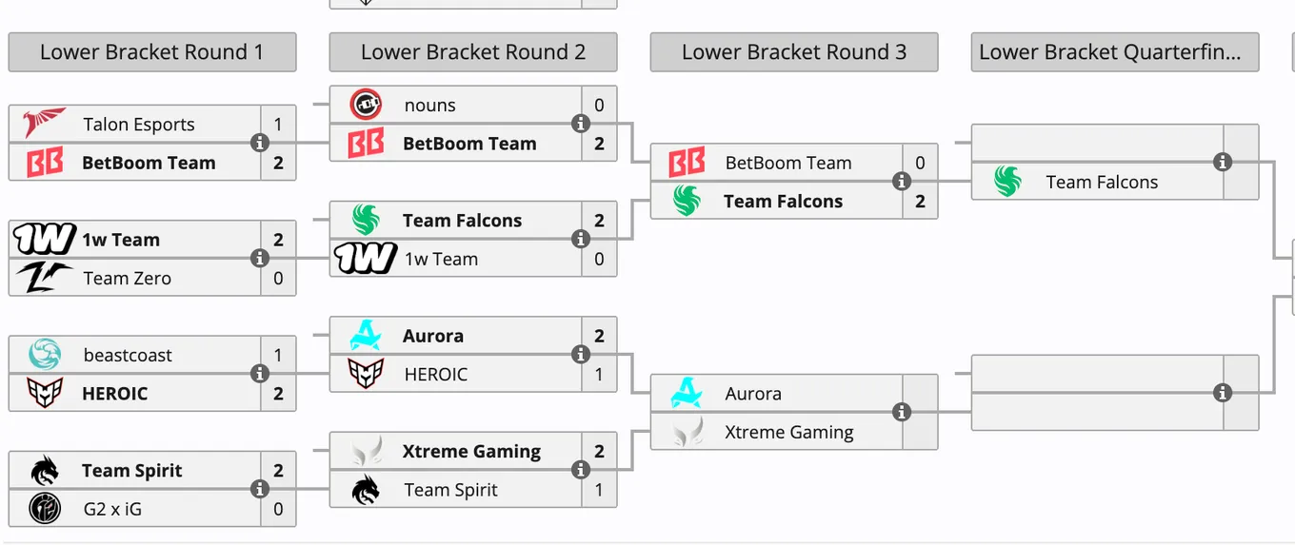
Task: Select Aurora entry in Round 3 match
Action: (776, 393)
